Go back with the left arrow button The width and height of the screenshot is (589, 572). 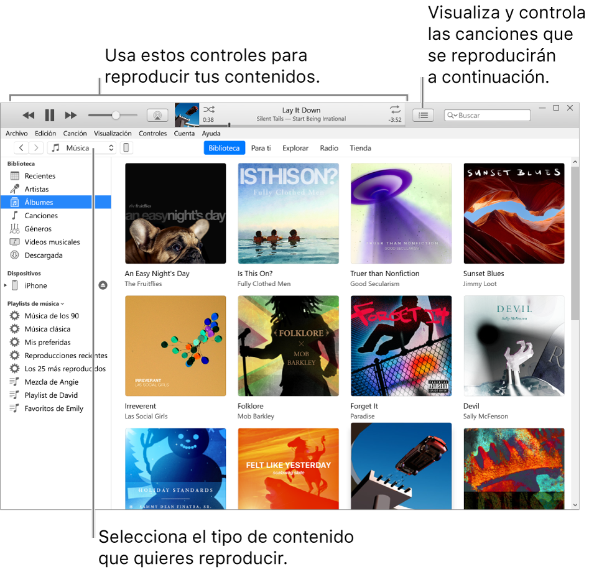21,148
